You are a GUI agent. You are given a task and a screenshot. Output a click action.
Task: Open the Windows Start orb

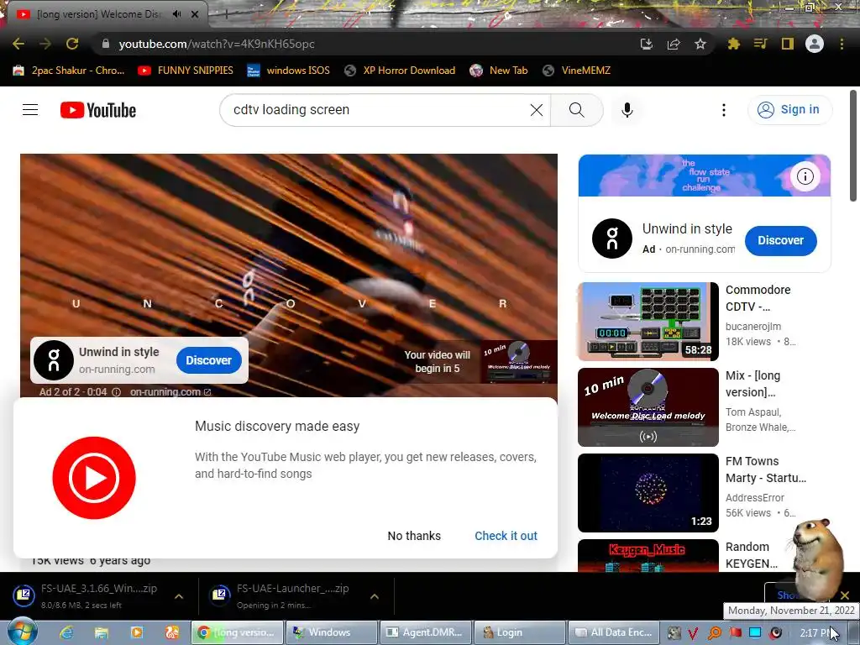pos(21,632)
